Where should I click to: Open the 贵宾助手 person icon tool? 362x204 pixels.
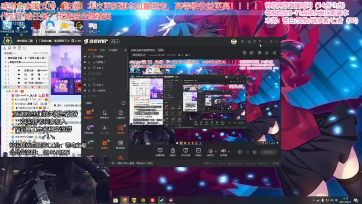point(105,114)
